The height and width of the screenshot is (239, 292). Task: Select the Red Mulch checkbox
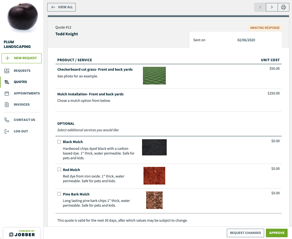59,170
